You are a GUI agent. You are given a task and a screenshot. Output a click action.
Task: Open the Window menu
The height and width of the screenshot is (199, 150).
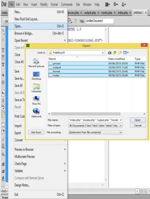point(87,4)
